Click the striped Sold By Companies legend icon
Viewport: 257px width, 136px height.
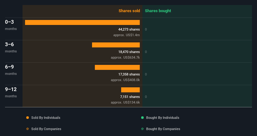(28, 129)
